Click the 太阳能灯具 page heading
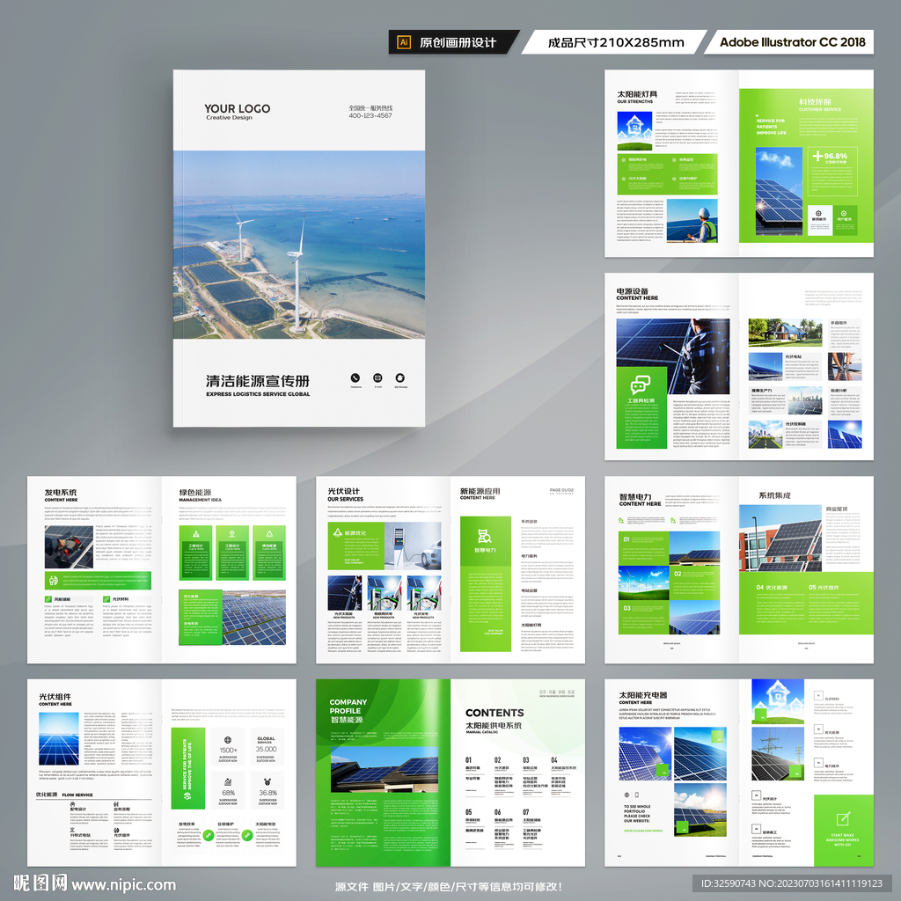Screen dimensions: 901x901 [x=637, y=93]
